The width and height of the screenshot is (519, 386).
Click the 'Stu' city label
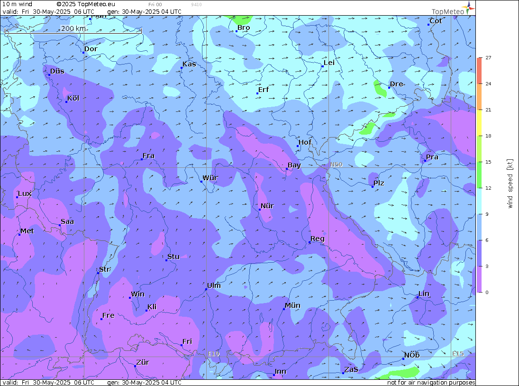click(x=173, y=257)
